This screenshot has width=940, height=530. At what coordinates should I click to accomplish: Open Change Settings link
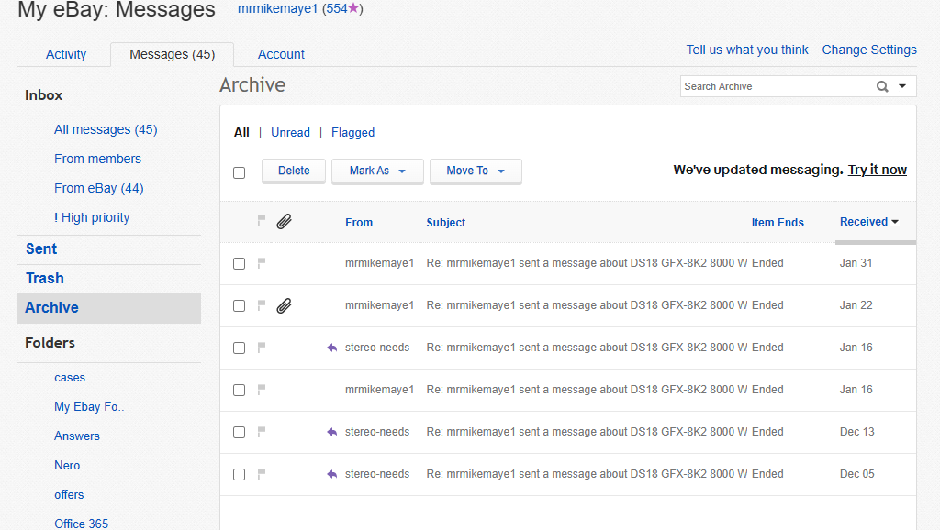pos(869,50)
